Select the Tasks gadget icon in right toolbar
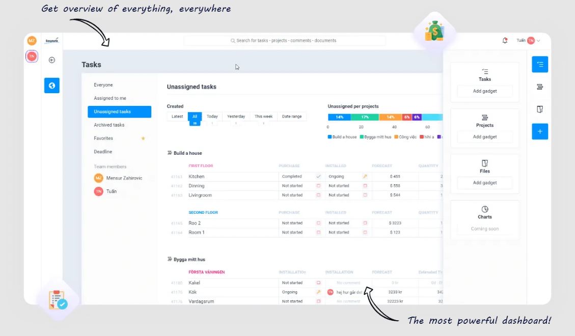575x336 pixels. [539, 64]
